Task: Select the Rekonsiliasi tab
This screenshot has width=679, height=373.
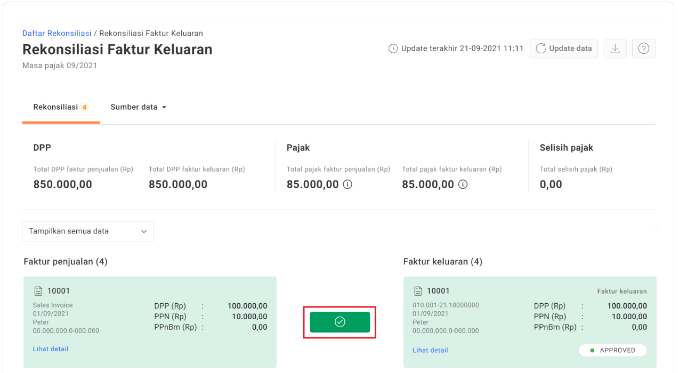Action: click(x=55, y=107)
